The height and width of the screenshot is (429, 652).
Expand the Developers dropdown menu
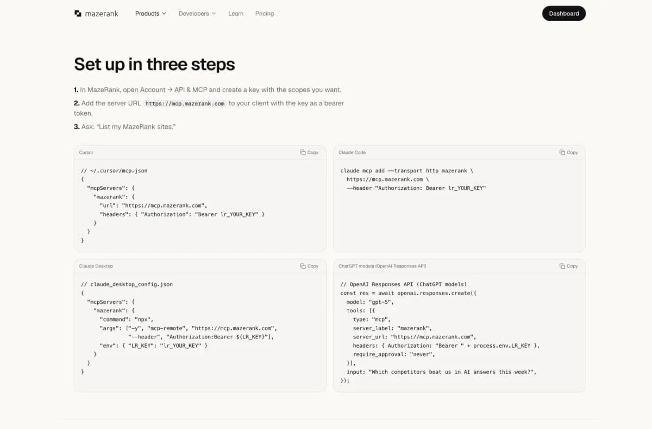tap(197, 14)
